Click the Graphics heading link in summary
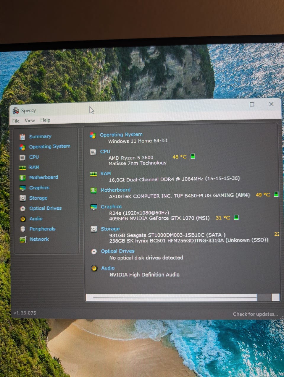 [x=111, y=207]
